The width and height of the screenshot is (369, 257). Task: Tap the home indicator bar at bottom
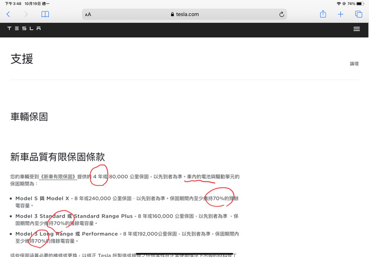click(184, 254)
